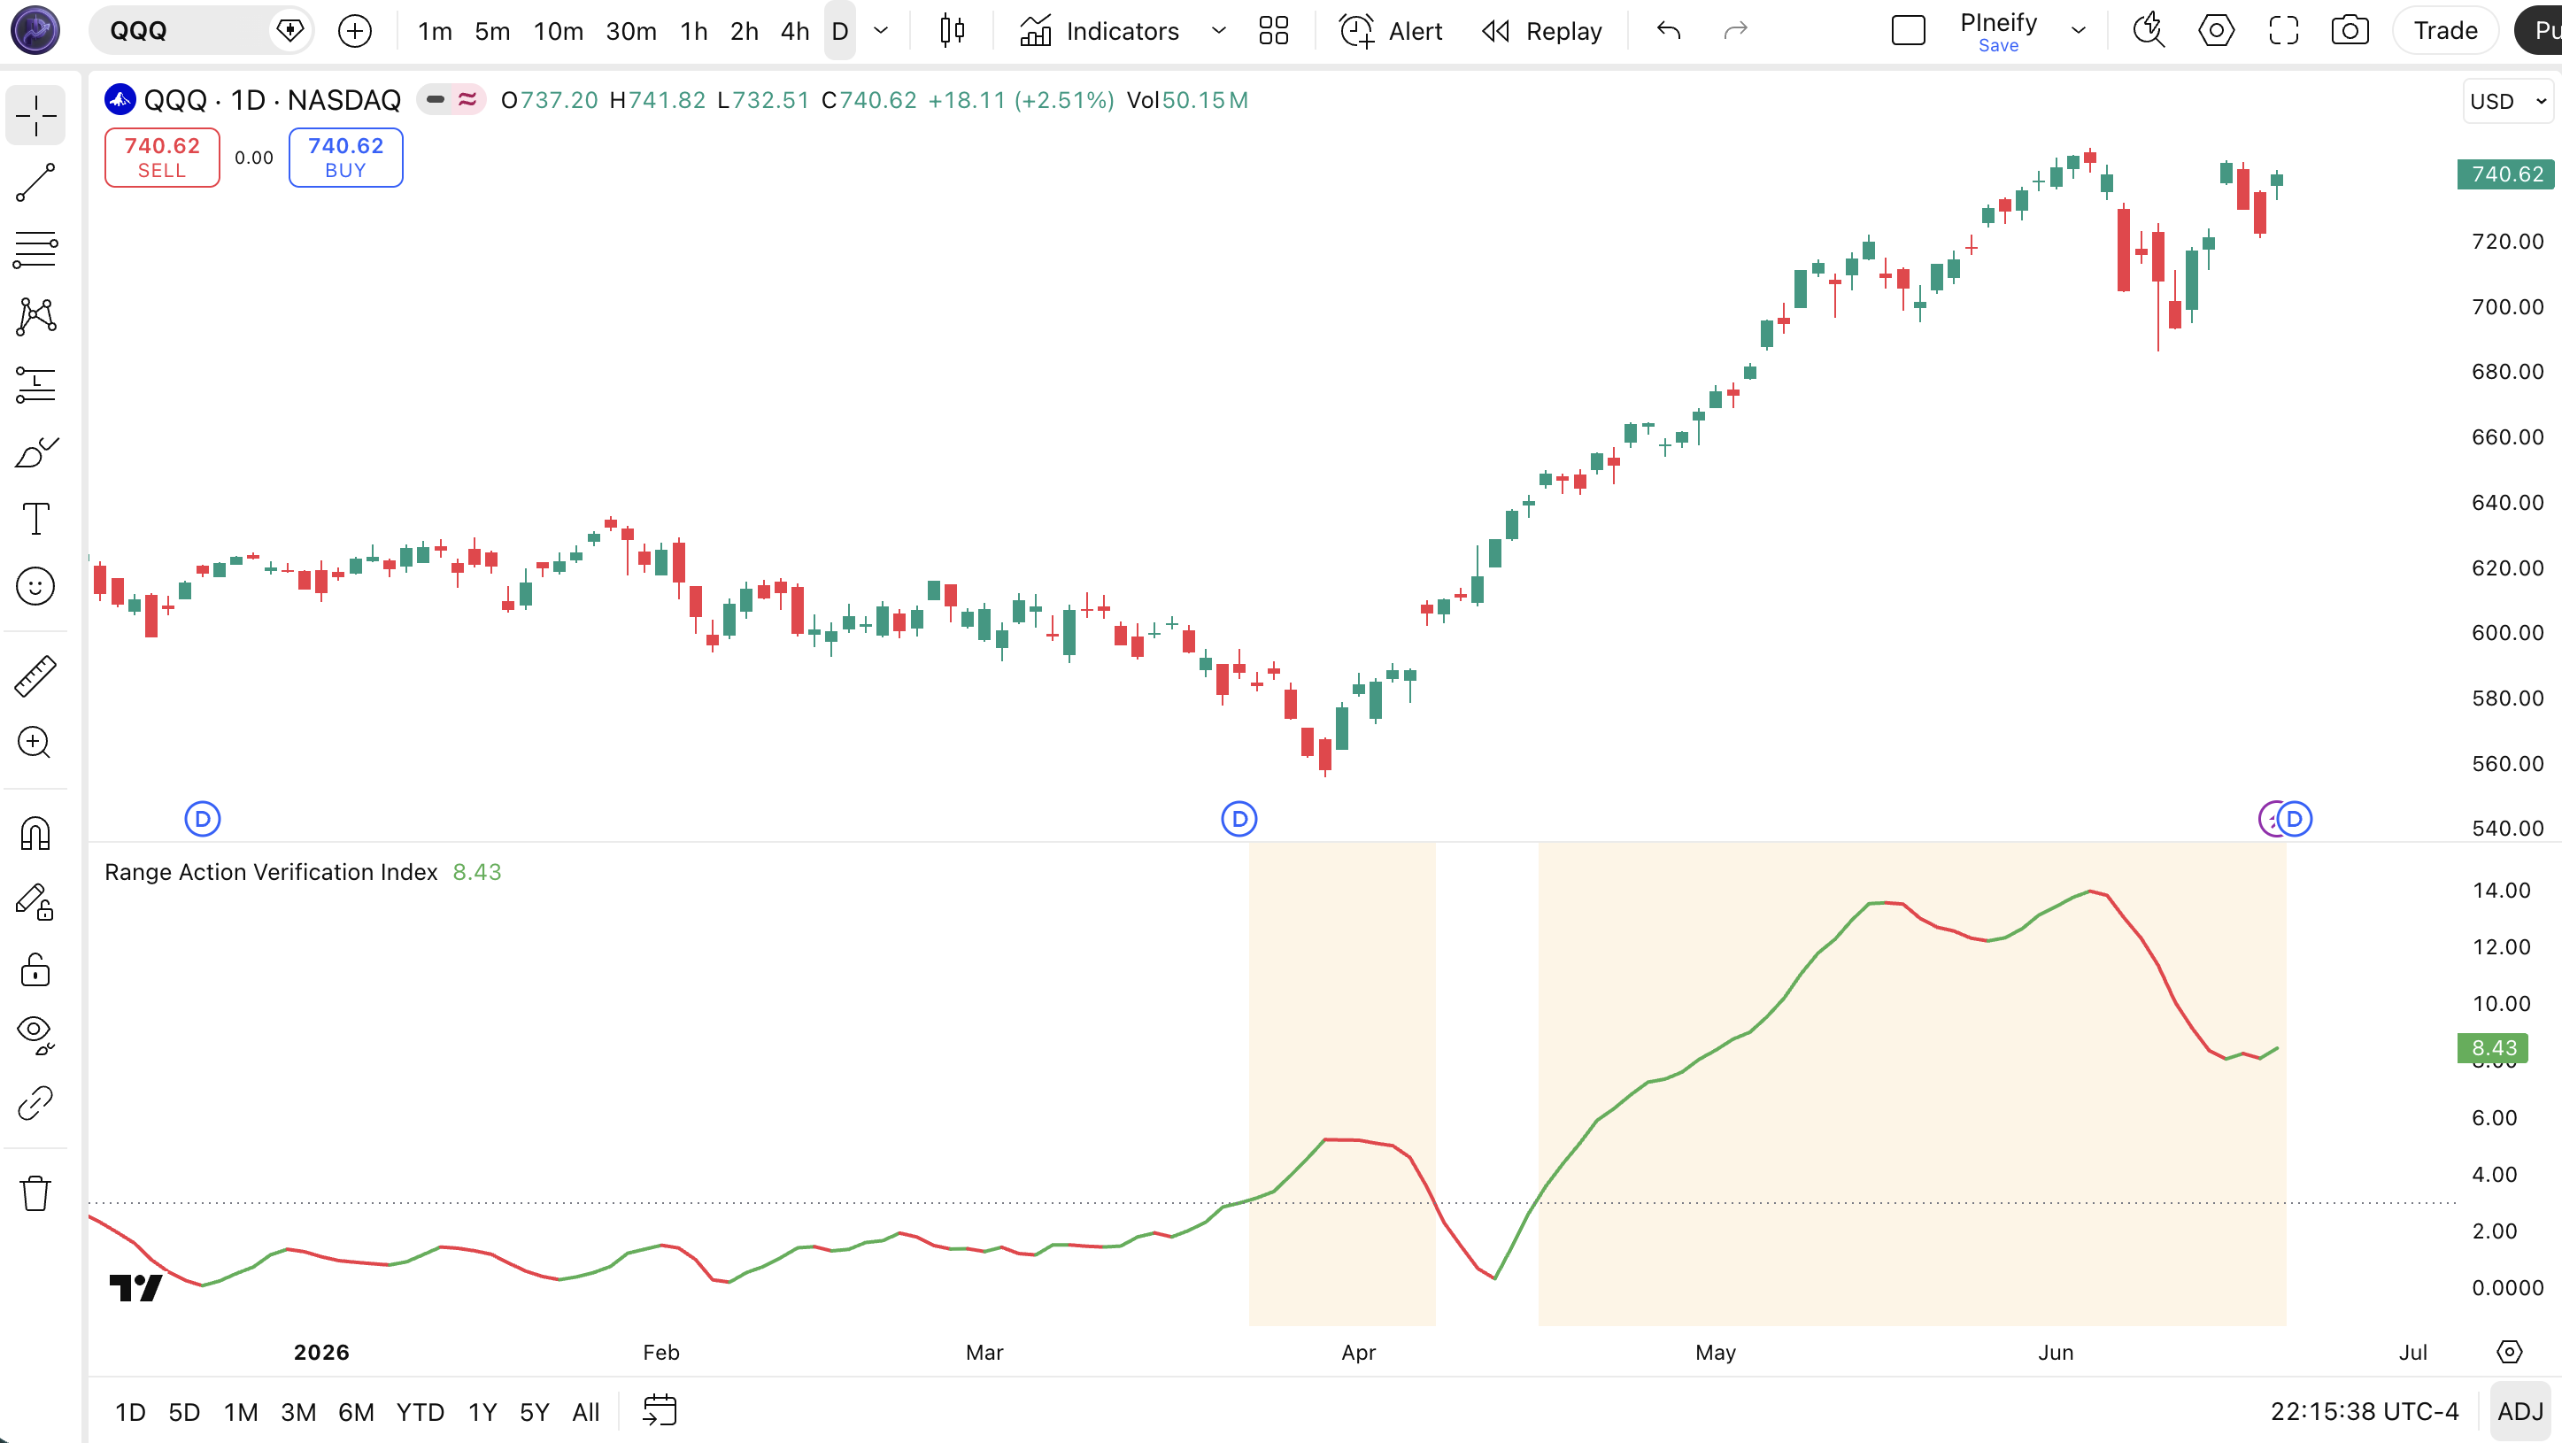Switch to the 4h timeframe
The height and width of the screenshot is (1443, 2562).
795,31
